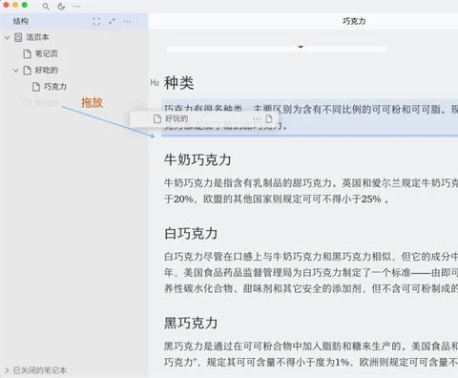Click the green maximize window button
The width and height of the screenshot is (458, 378).
point(25,5)
